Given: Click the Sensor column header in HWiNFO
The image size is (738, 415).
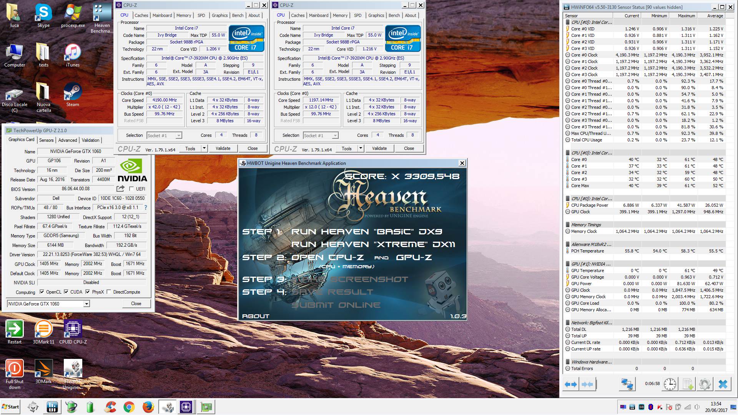Looking at the screenshot, I should (588, 16).
